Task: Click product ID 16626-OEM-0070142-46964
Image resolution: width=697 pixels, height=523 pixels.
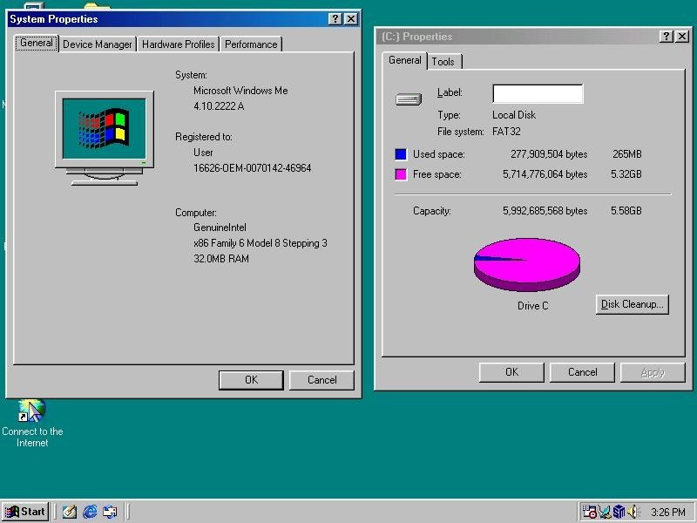Action: click(252, 168)
